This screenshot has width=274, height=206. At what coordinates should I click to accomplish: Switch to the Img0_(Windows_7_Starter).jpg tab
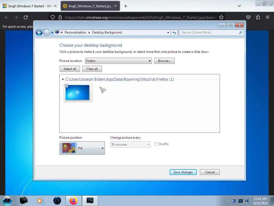click(x=90, y=6)
